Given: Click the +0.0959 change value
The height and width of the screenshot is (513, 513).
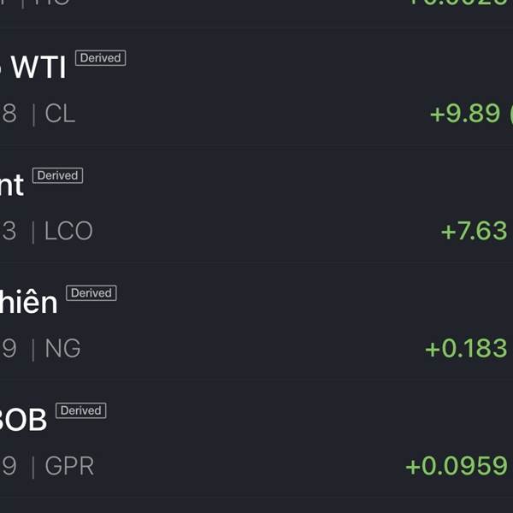Looking at the screenshot, I should [457, 466].
